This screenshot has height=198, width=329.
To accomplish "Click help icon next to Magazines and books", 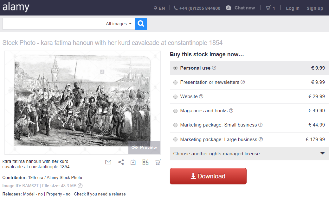I will point(231,110).
